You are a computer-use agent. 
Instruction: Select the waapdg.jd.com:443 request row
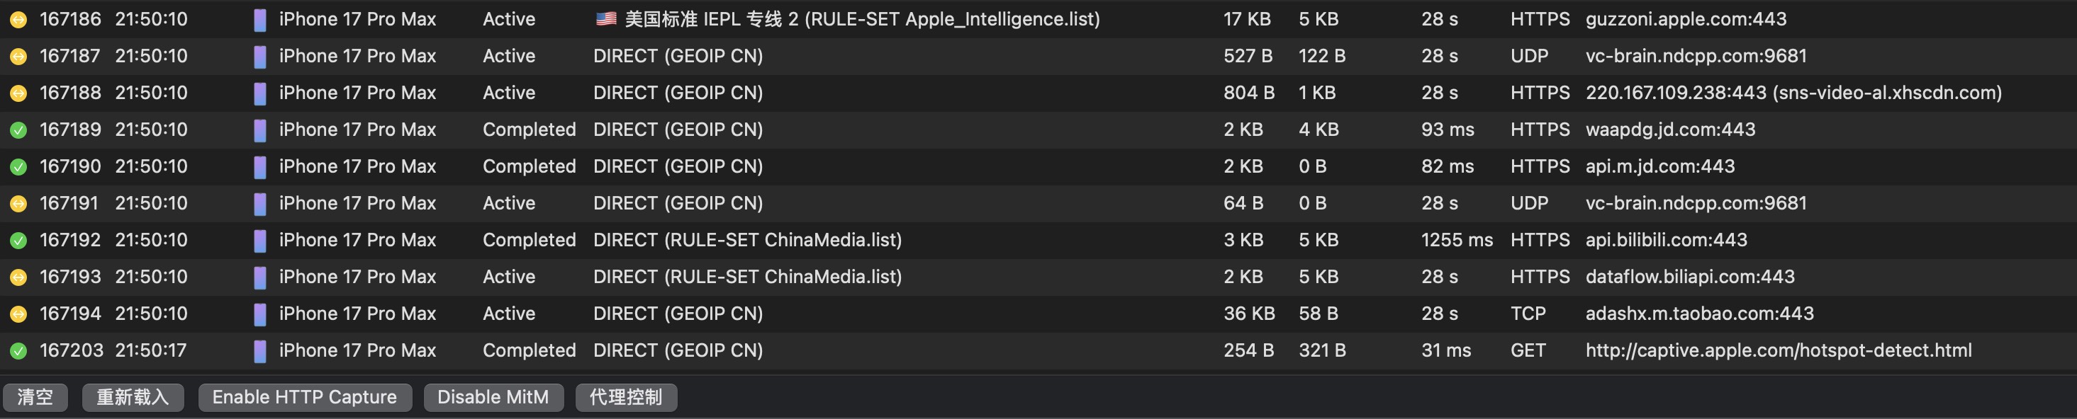(1670, 130)
